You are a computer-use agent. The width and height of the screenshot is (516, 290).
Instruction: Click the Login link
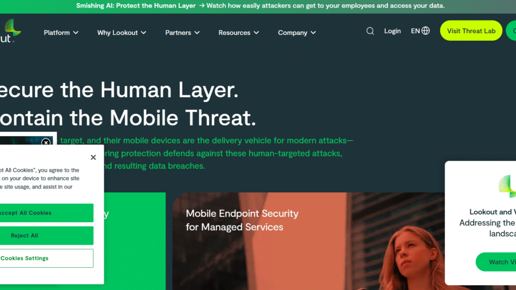point(392,31)
